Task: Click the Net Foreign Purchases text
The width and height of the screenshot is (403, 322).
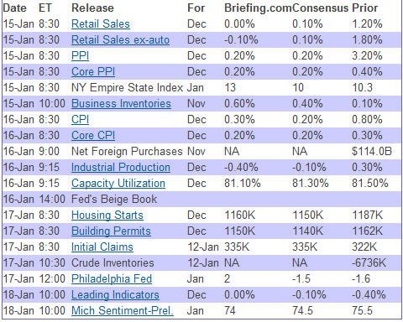Action: pyautogui.click(x=127, y=152)
